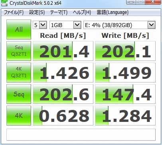Viewport: 162px width, 145px height.
Task: Select the 4K Q32T1 read result 1.426
Action: pos(63,72)
